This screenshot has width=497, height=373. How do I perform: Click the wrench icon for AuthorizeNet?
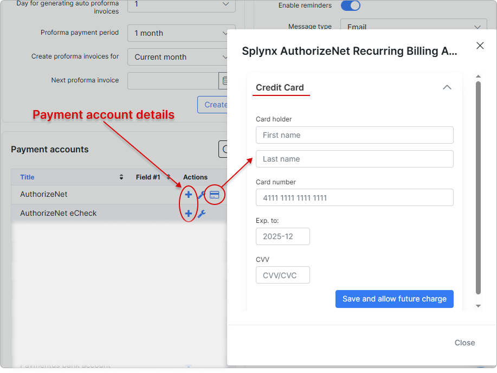[201, 195]
